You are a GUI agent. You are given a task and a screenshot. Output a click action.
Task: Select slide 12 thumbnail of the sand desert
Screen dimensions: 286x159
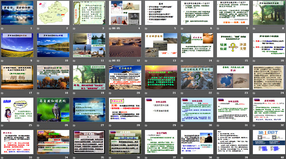pyautogui.click(x=125, y=45)
